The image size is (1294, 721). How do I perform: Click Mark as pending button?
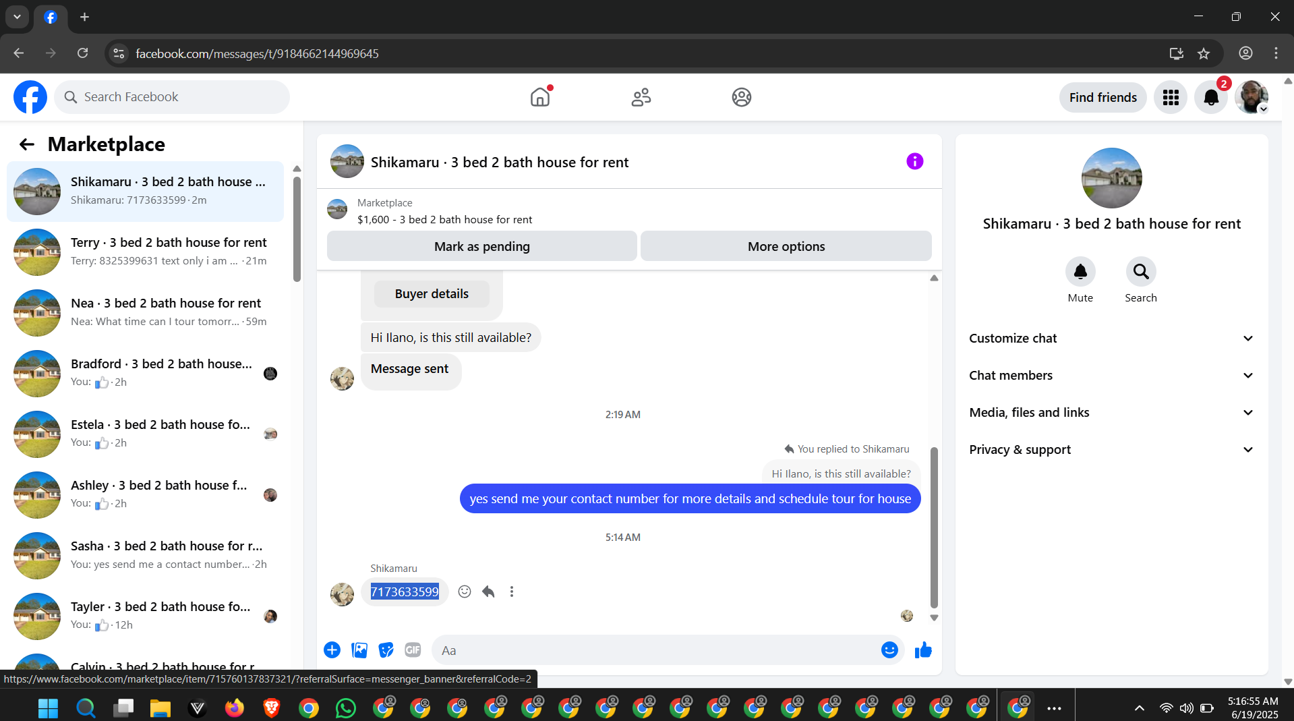(x=481, y=246)
